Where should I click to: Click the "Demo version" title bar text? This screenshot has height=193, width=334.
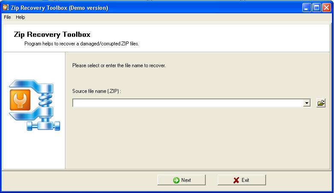tap(89, 8)
